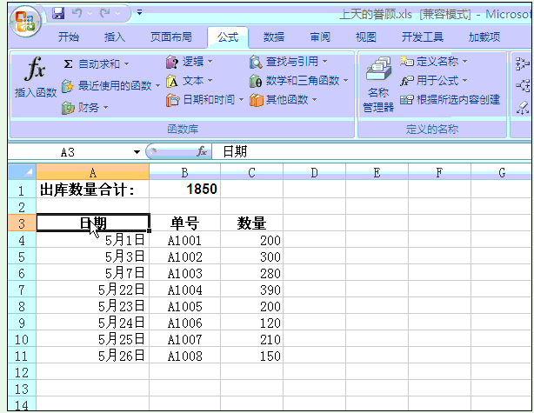534x413 pixels.
Task: Click the Name Box showing A3
Action: coord(68,152)
